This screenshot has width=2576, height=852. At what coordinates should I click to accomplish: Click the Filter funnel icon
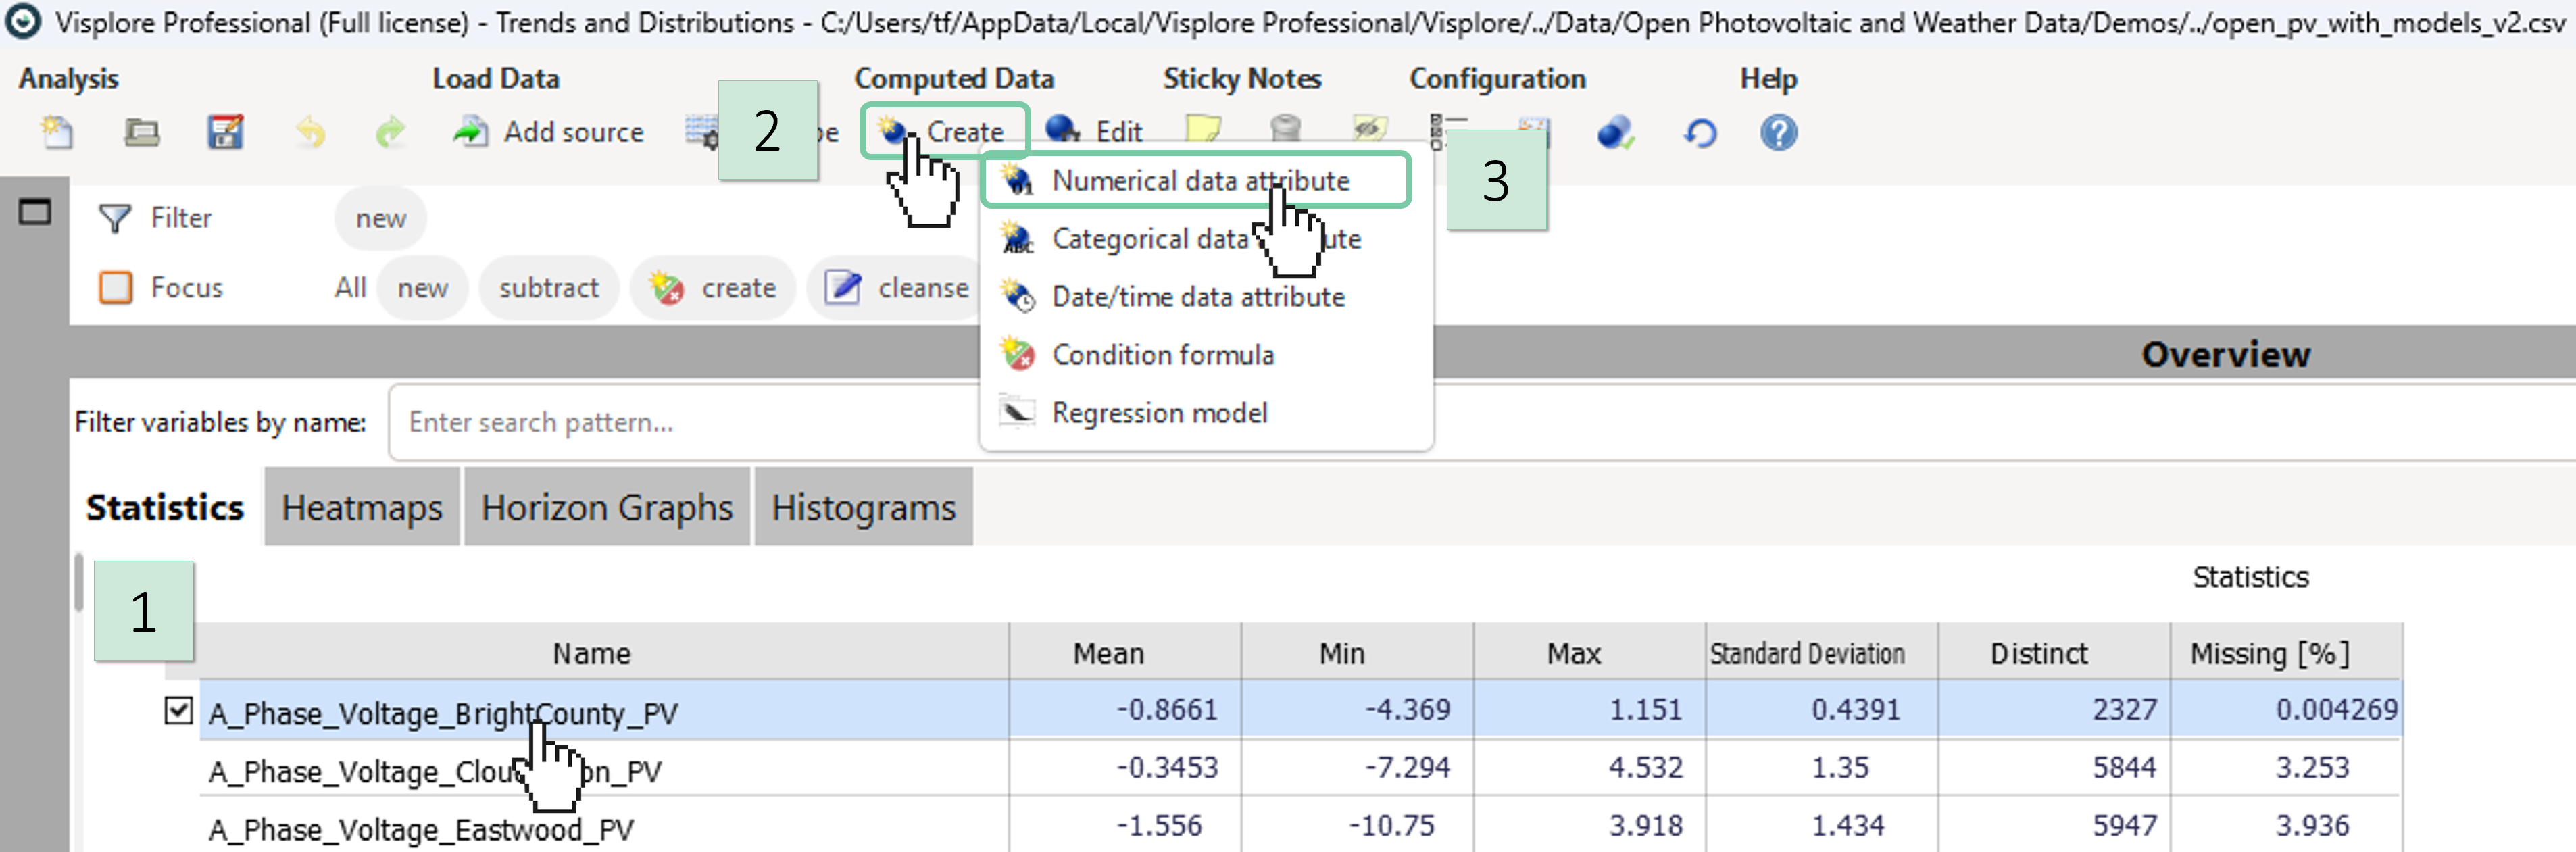pyautogui.click(x=115, y=218)
